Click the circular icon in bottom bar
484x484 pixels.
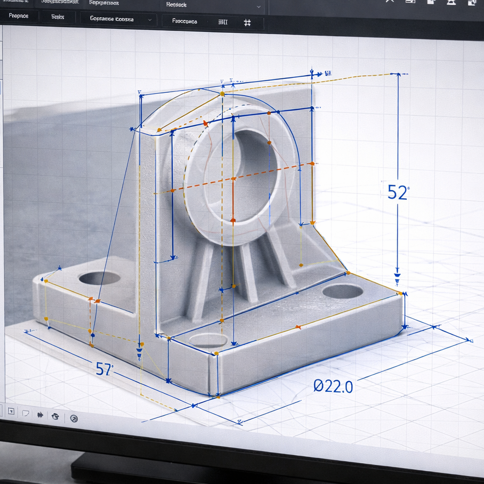74,418
